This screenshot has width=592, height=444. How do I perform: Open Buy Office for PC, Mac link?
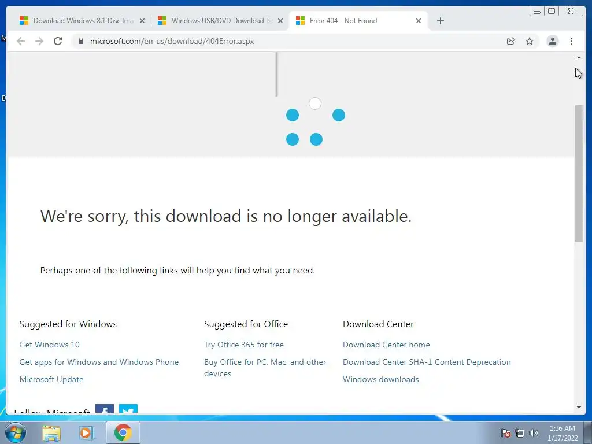tap(265, 368)
